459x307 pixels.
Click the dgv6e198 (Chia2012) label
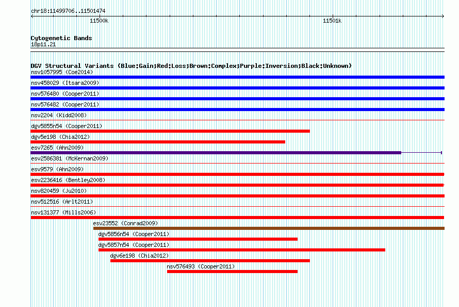click(139, 256)
